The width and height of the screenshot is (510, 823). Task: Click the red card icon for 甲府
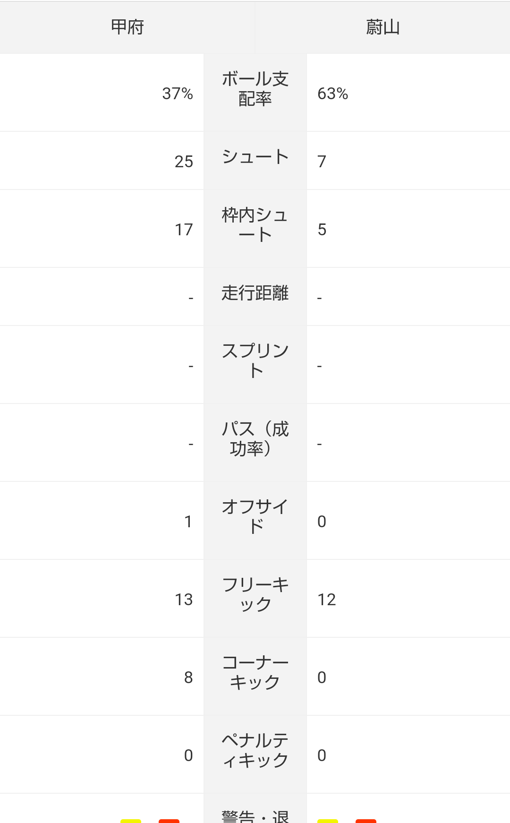(x=169, y=820)
